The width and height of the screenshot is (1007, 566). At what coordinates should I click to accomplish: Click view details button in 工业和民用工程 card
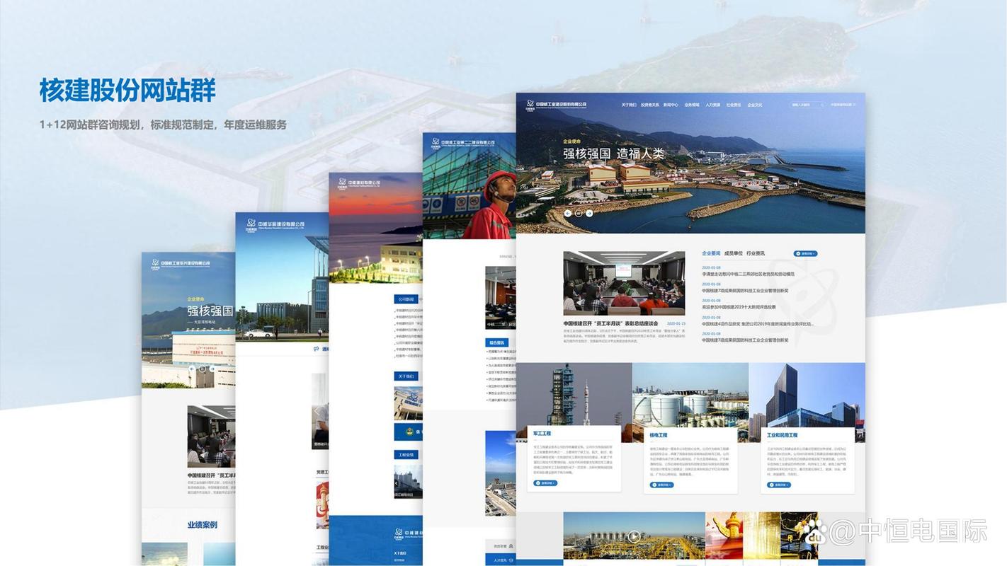click(779, 485)
